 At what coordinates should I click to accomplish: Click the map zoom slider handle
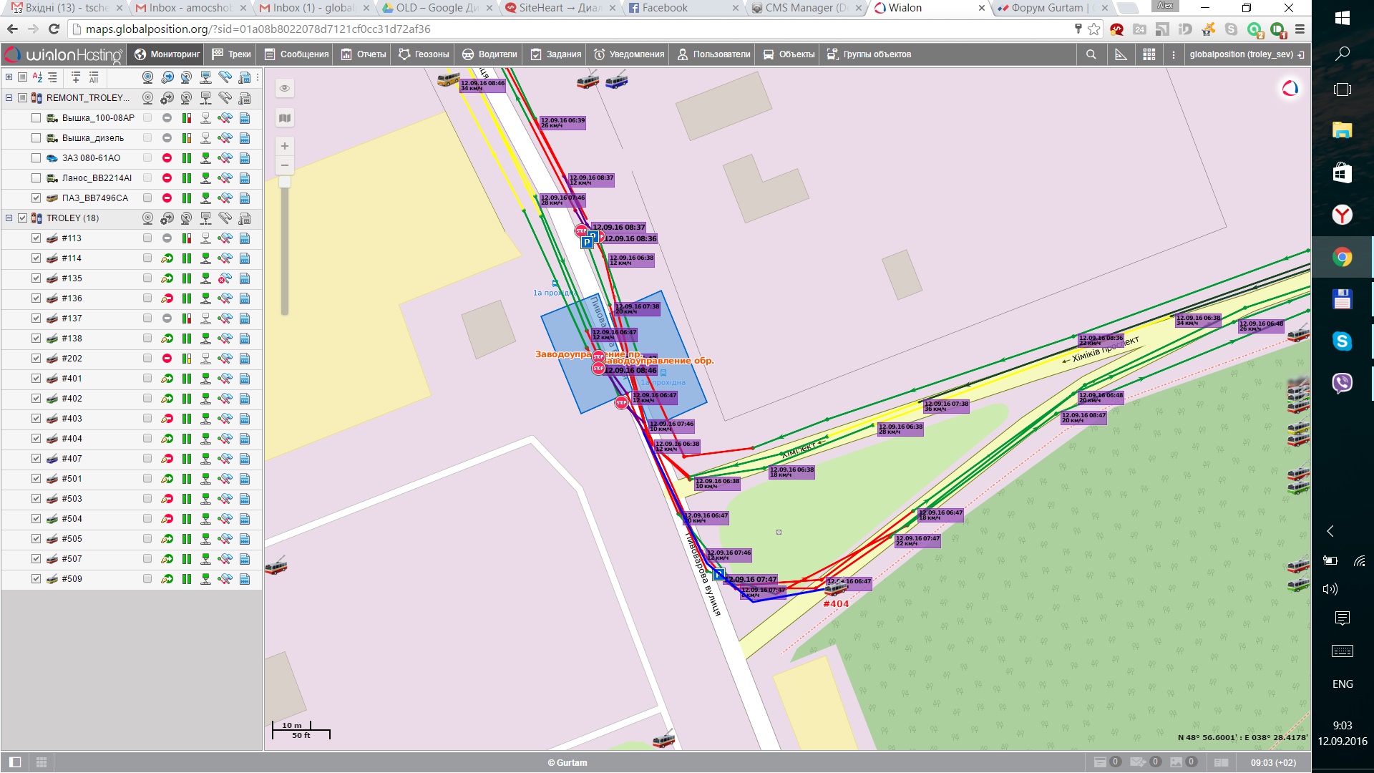point(285,182)
